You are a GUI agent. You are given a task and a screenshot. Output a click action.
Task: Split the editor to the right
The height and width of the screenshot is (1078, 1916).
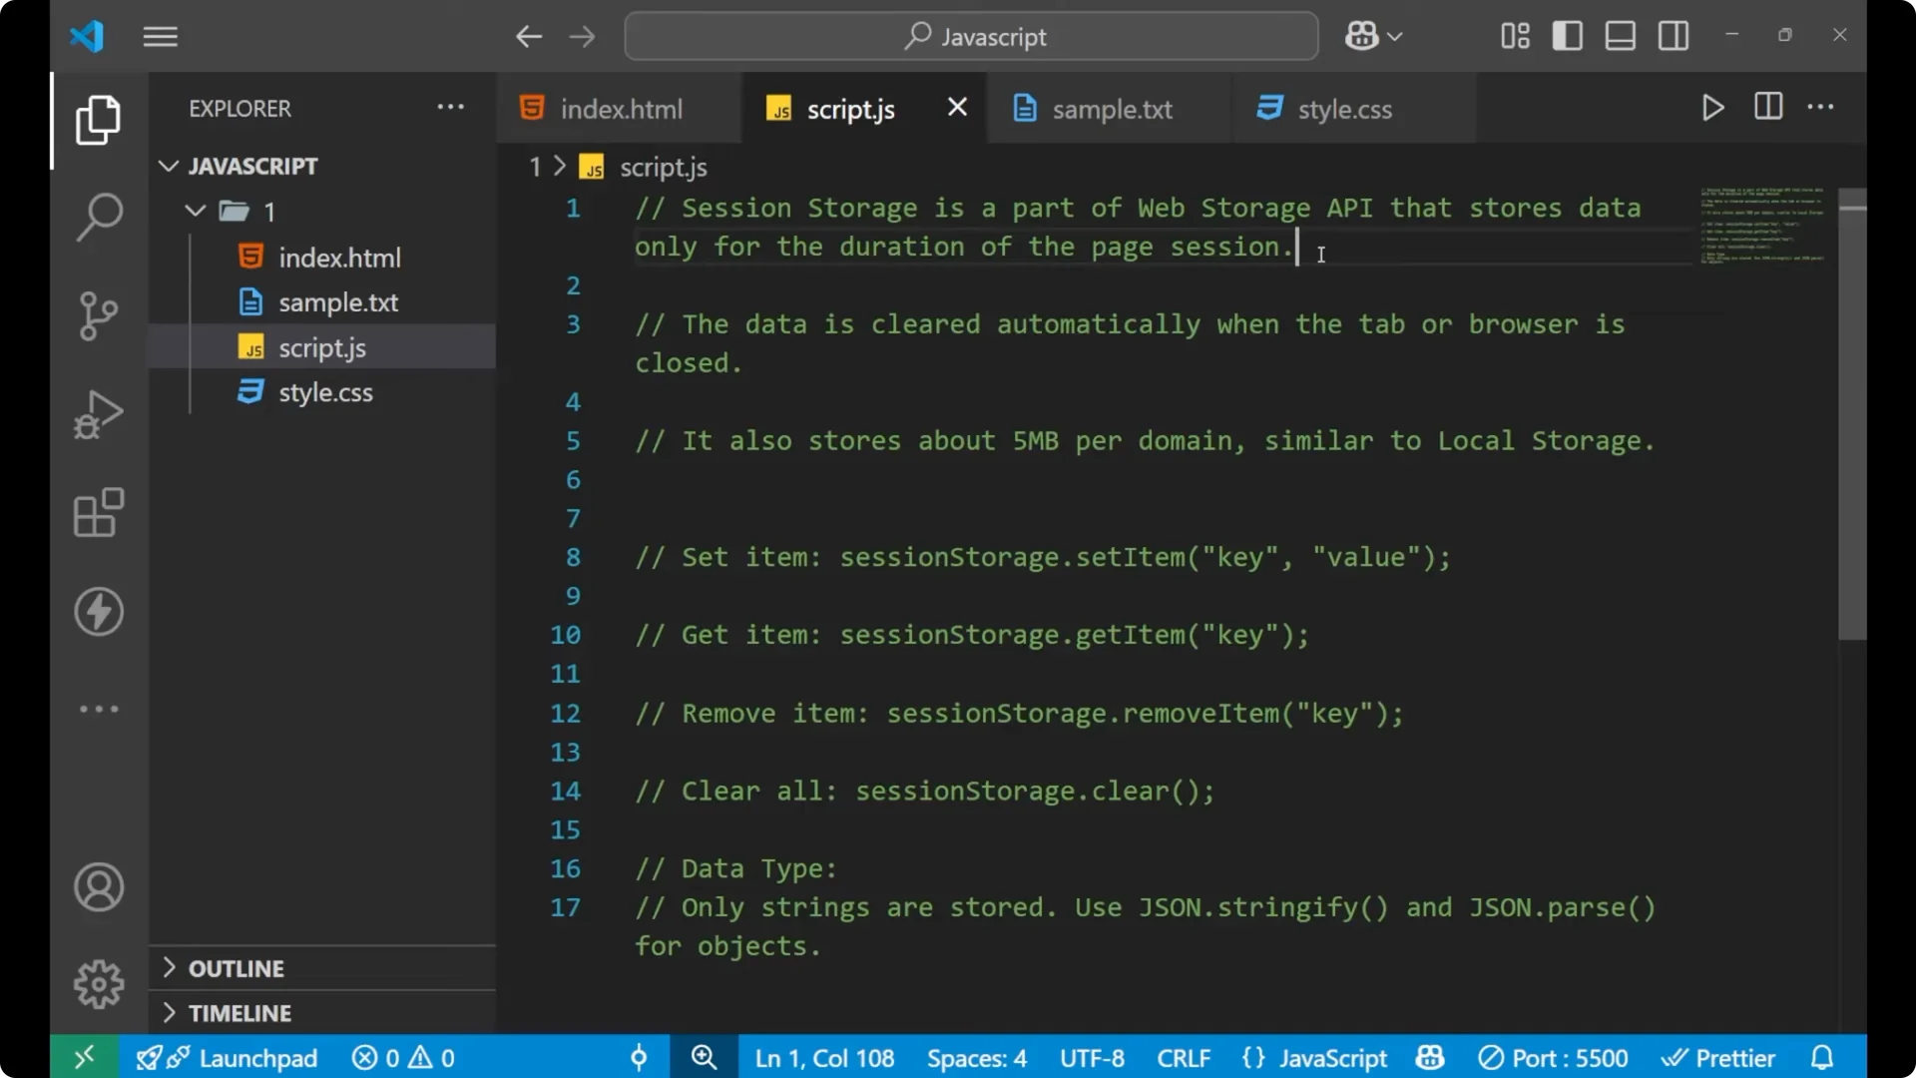(x=1767, y=107)
